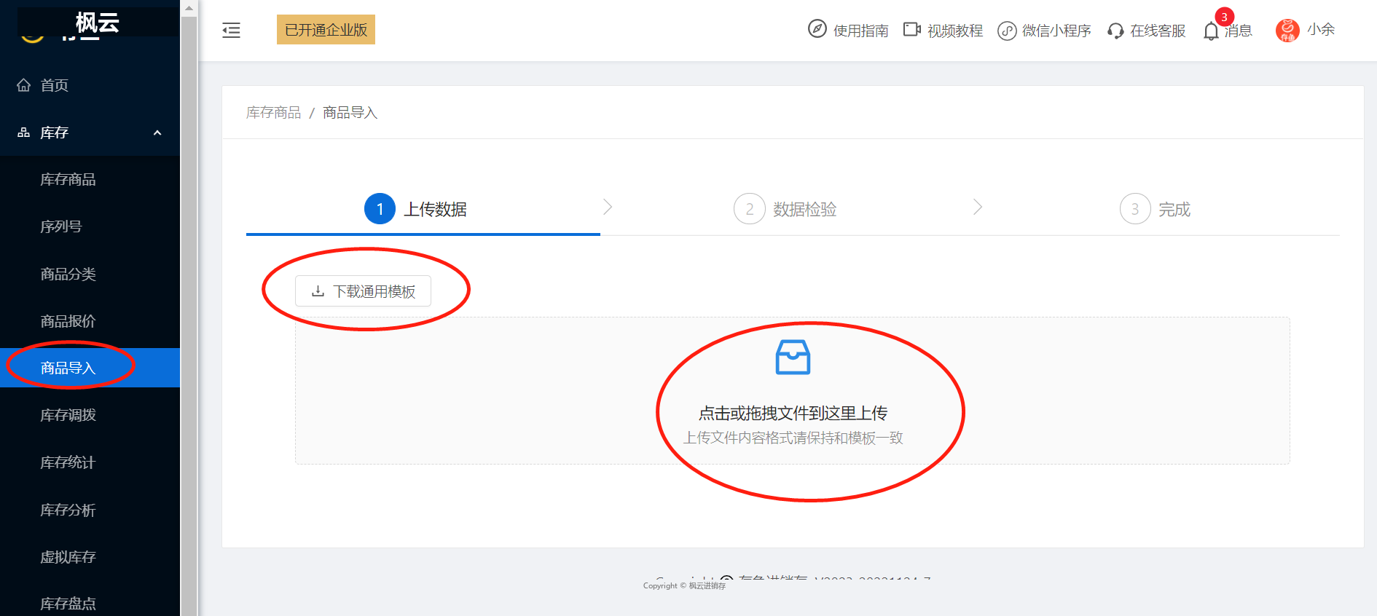Click the 下载通用模板 button
Screen dimensions: 1377x616
pos(363,291)
